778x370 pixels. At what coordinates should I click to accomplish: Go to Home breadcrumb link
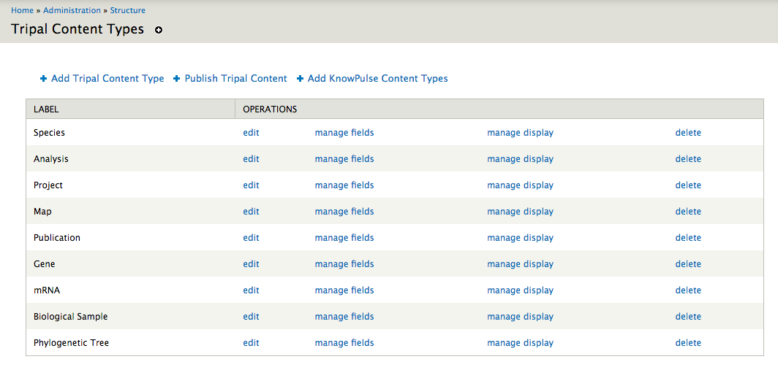(23, 10)
